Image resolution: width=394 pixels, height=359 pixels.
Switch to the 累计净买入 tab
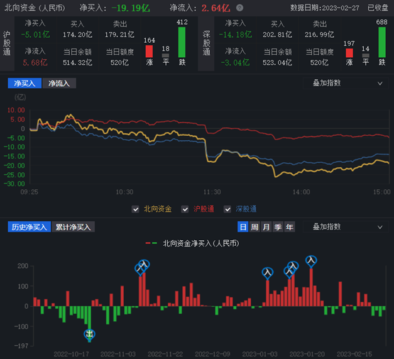[74, 227]
